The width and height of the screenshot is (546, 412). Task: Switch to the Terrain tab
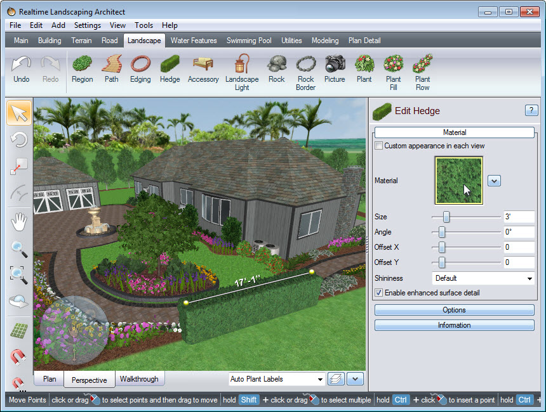(81, 41)
